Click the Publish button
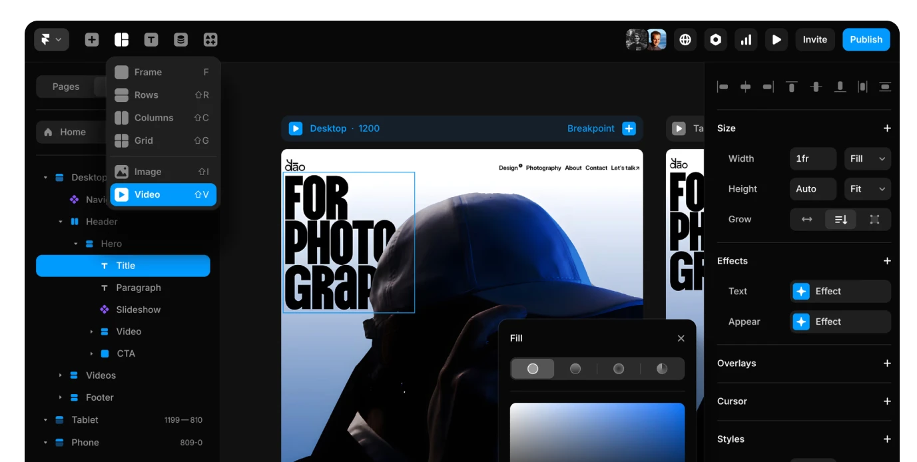 click(866, 39)
